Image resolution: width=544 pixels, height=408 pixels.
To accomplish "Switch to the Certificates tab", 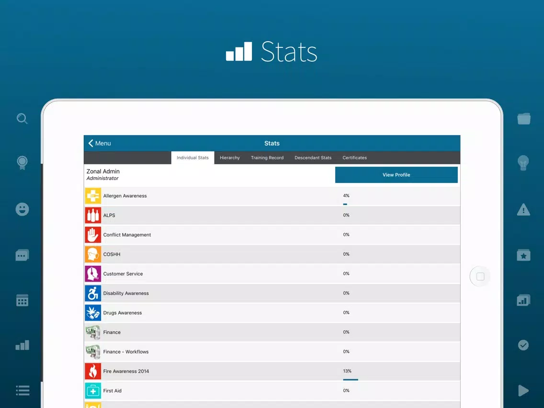I will (354, 158).
